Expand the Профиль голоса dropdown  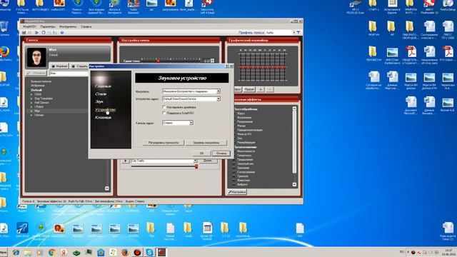point(293,33)
